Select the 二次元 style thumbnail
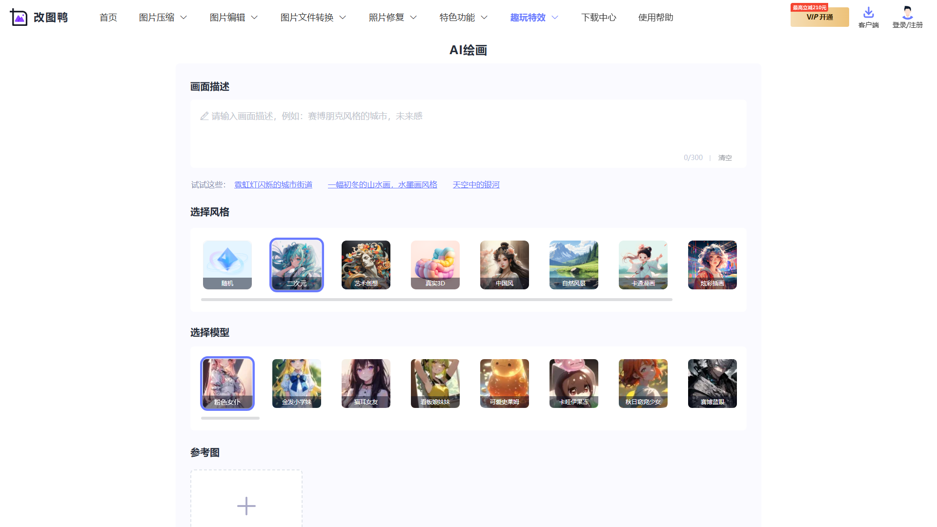 click(x=297, y=265)
